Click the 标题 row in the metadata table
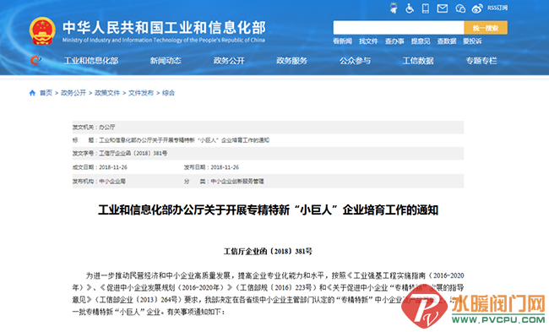The width and height of the screenshot is (549, 332). point(269,140)
